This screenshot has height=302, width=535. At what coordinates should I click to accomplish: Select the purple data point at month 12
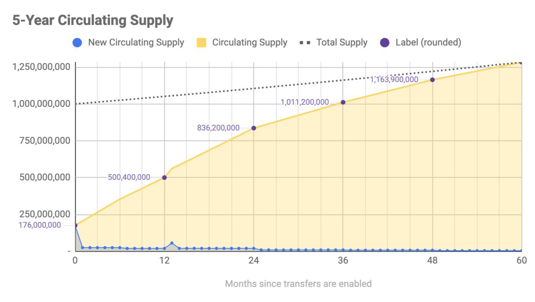point(164,177)
